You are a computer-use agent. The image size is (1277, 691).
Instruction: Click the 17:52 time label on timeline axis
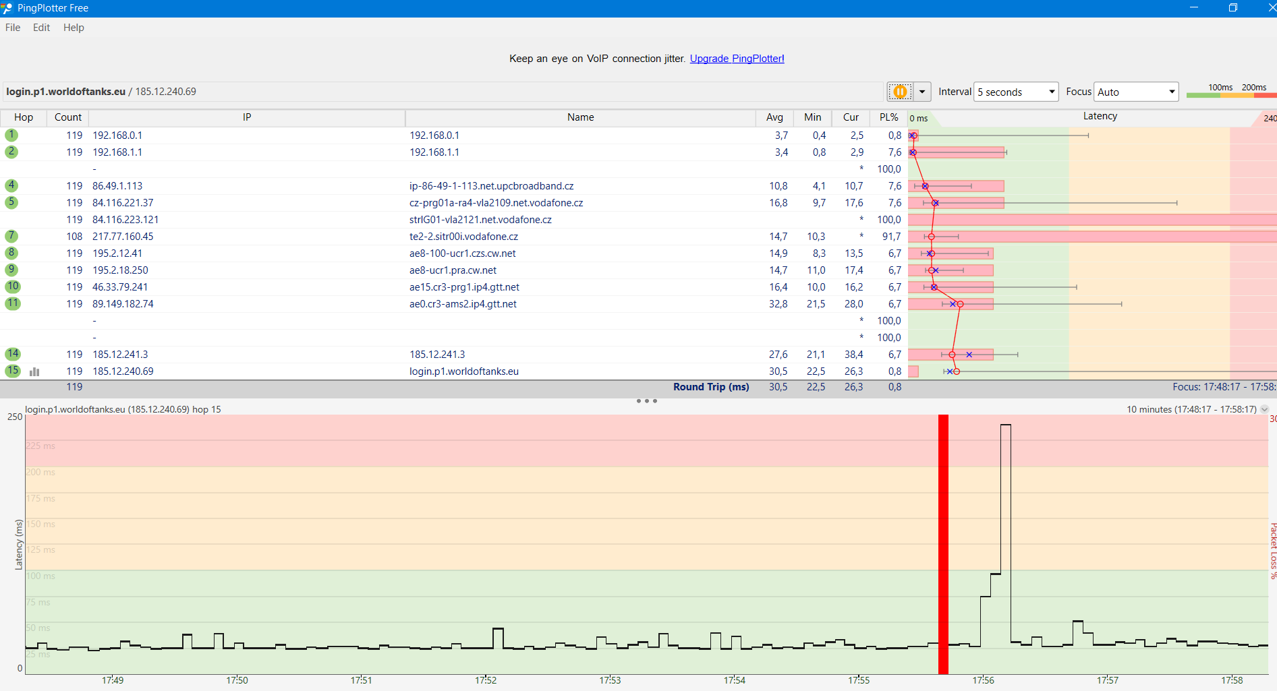coord(486,680)
